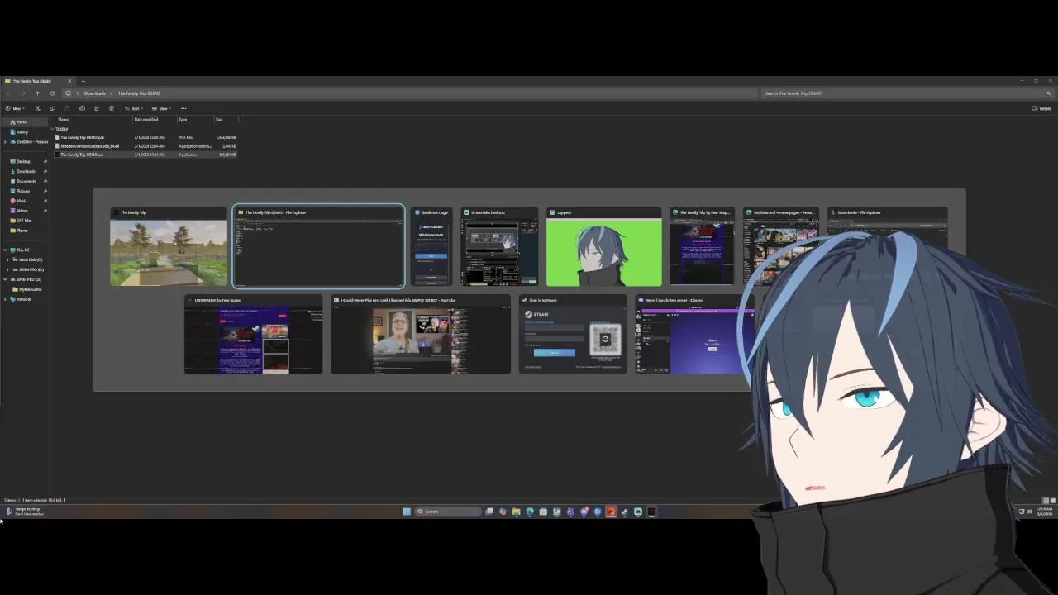
Task: Open the View dropdown
Action: coord(162,108)
